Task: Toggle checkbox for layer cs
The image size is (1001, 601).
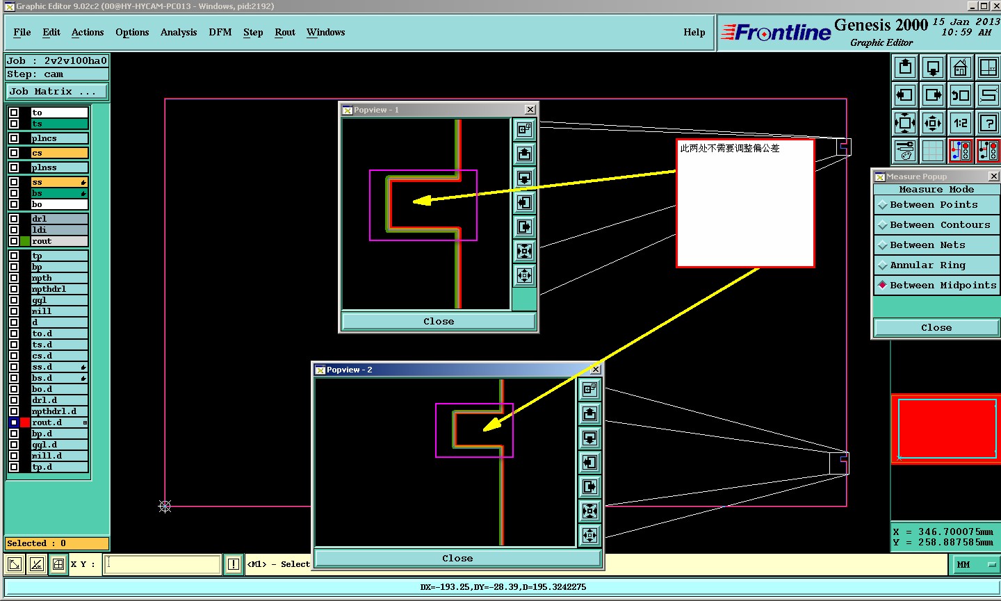Action: point(14,153)
